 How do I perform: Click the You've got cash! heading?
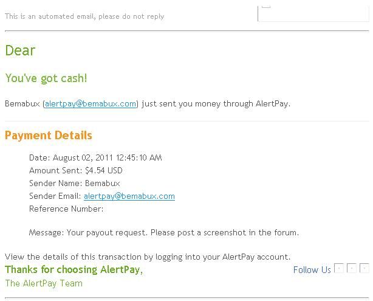[x=46, y=78]
